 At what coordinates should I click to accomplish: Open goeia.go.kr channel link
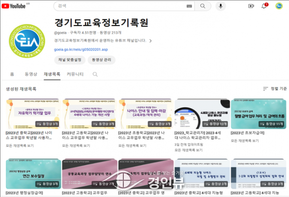(81, 50)
